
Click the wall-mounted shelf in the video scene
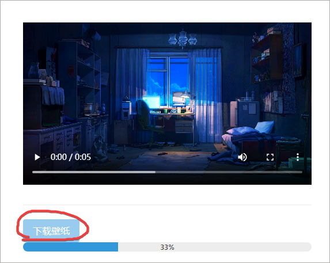pyautogui.click(x=267, y=58)
